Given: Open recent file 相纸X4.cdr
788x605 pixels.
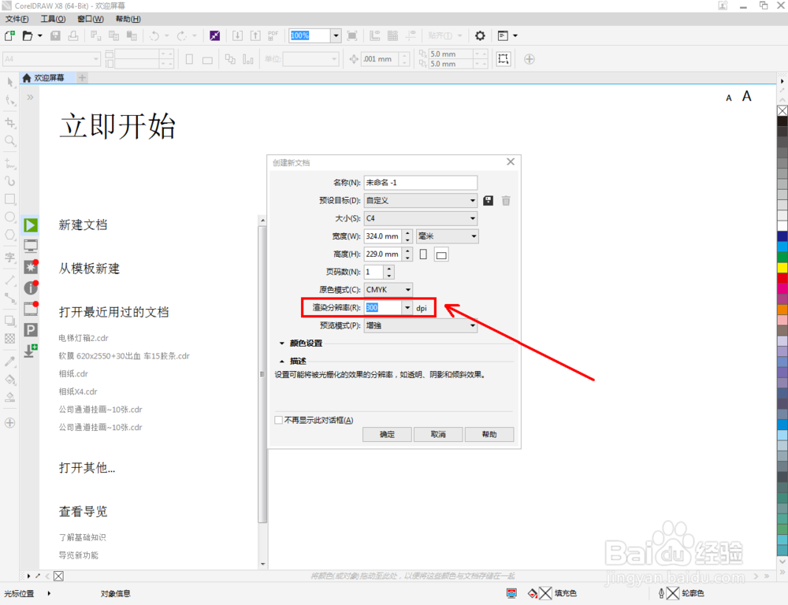Looking at the screenshot, I should (78, 392).
